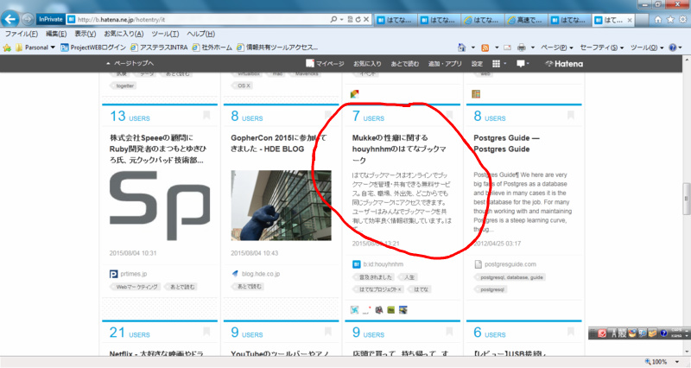Open the Postgres Guide article title
Viewport: 691px width, 368px height.
click(x=506, y=143)
